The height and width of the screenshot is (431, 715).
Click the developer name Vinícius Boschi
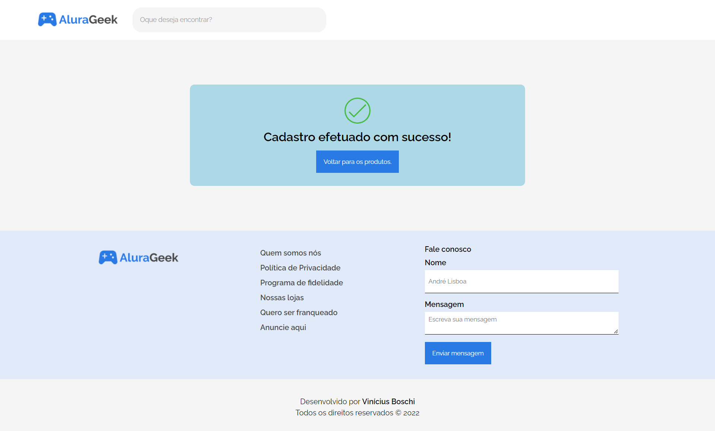point(388,402)
